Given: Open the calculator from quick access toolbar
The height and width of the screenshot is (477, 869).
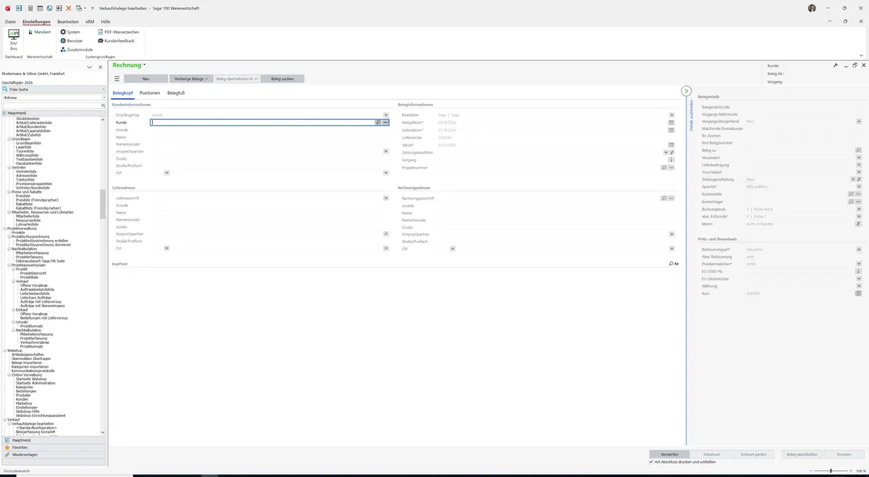Looking at the screenshot, I should pos(30,8).
